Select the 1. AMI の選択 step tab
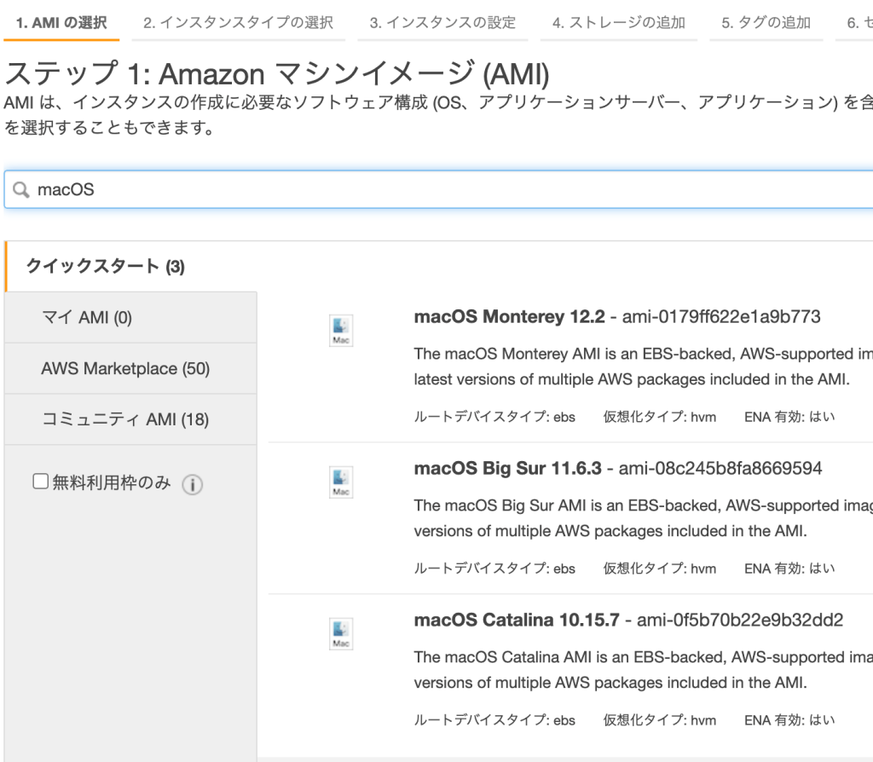This screenshot has height=762, width=873. coord(61,23)
